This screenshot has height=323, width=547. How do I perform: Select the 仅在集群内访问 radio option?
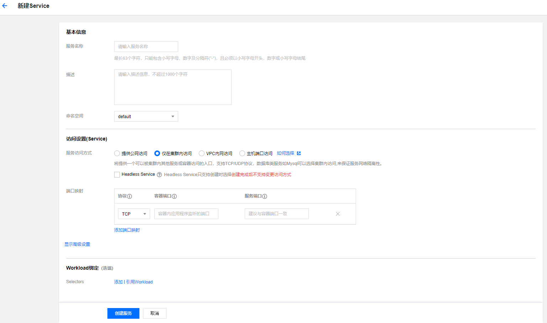pos(157,153)
